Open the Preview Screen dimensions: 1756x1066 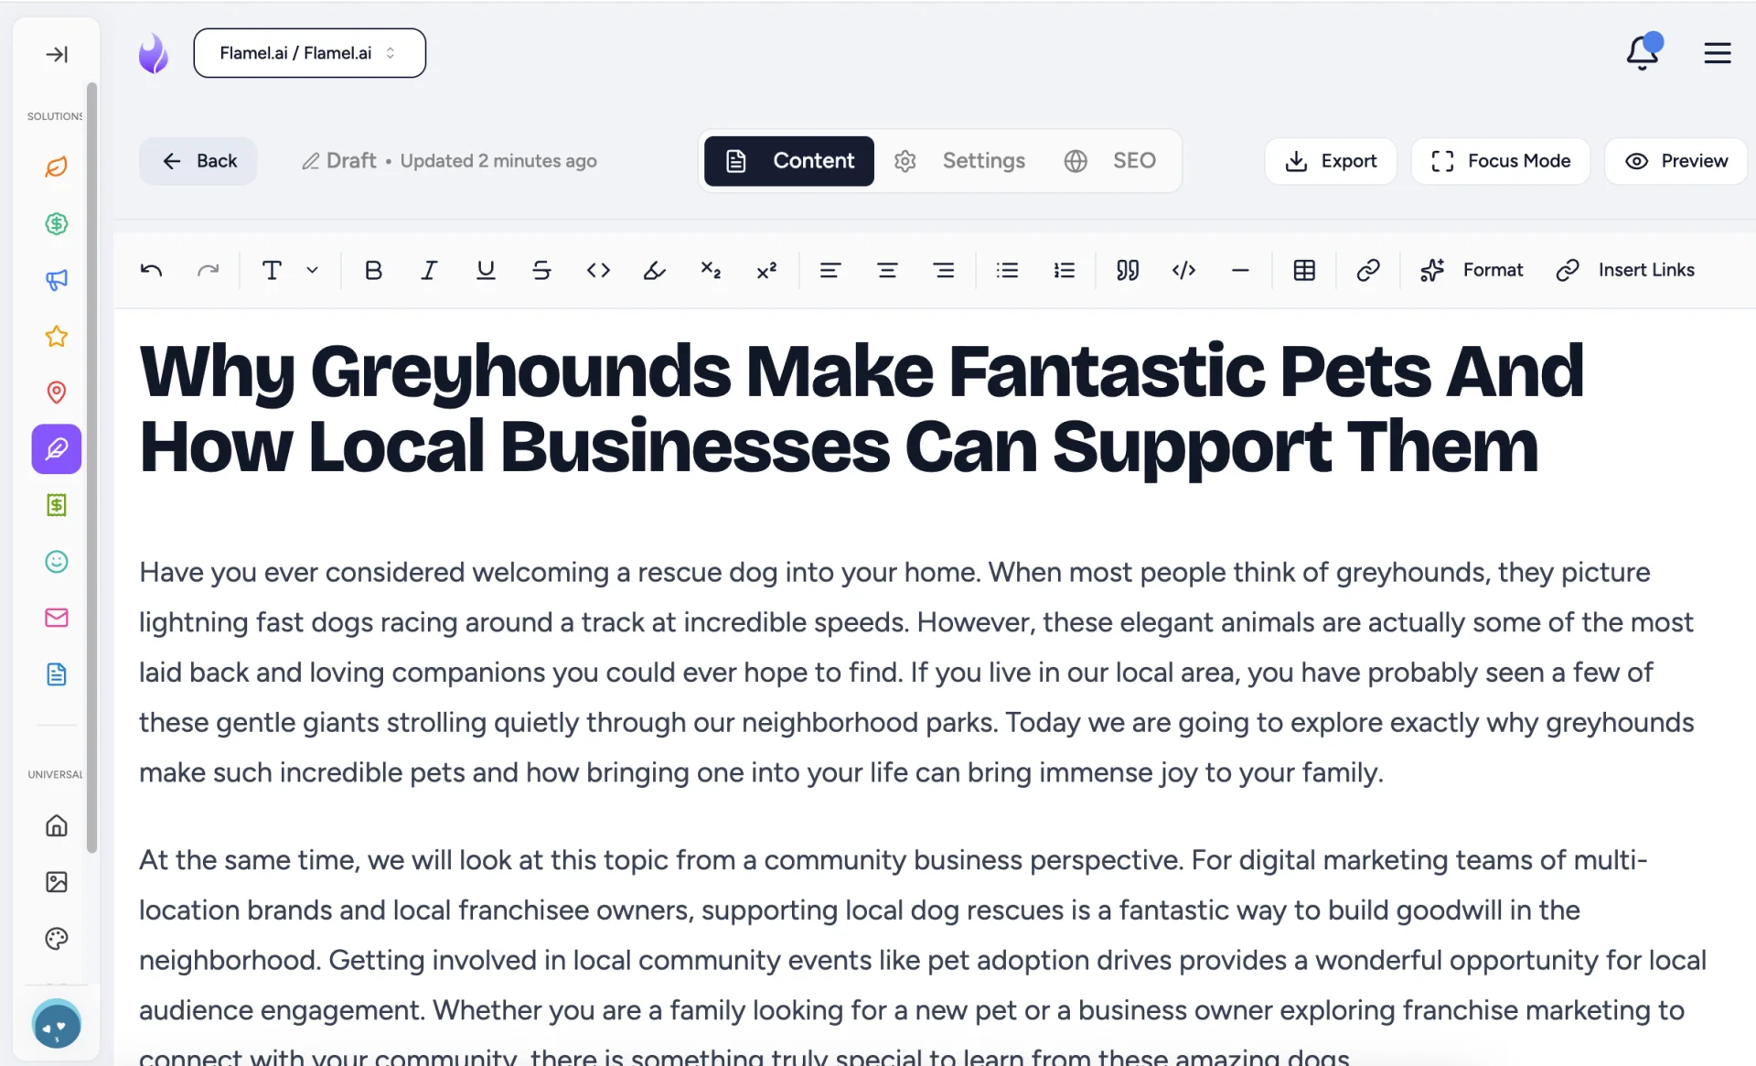click(1676, 161)
